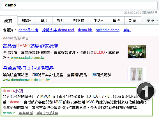Open related term 'splendid demo'
Viewport: 159px width, 117px height.
108,30
